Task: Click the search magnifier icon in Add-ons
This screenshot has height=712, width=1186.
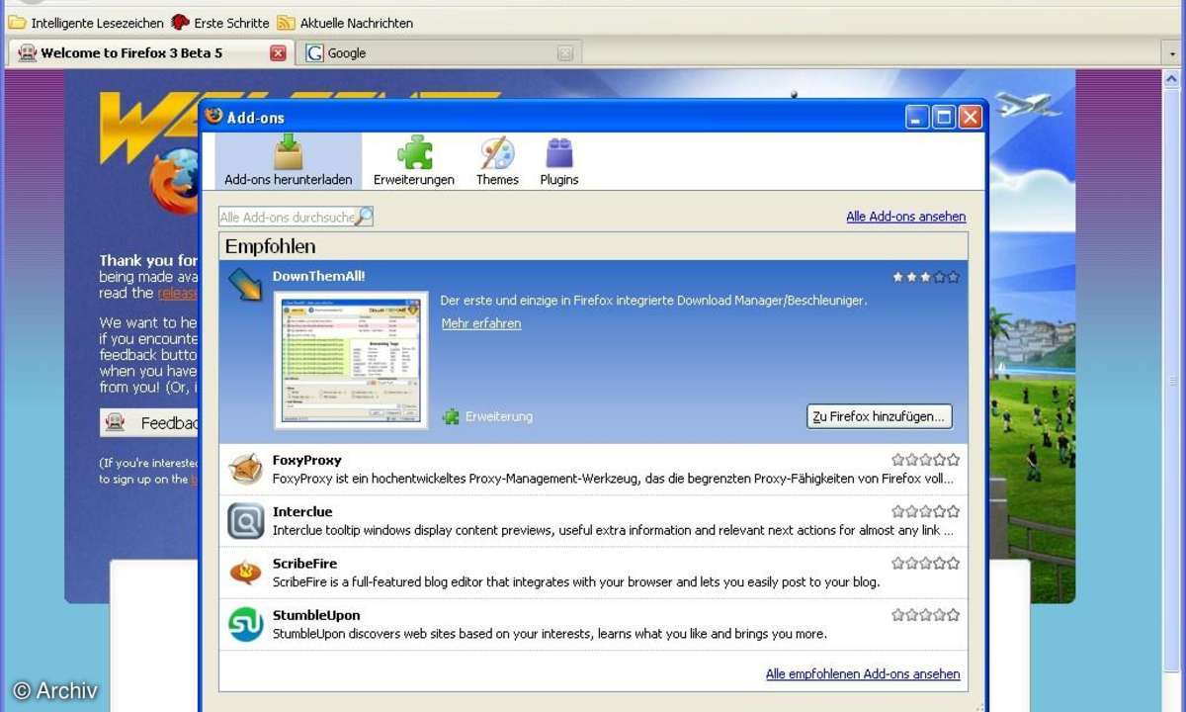Action: [364, 217]
